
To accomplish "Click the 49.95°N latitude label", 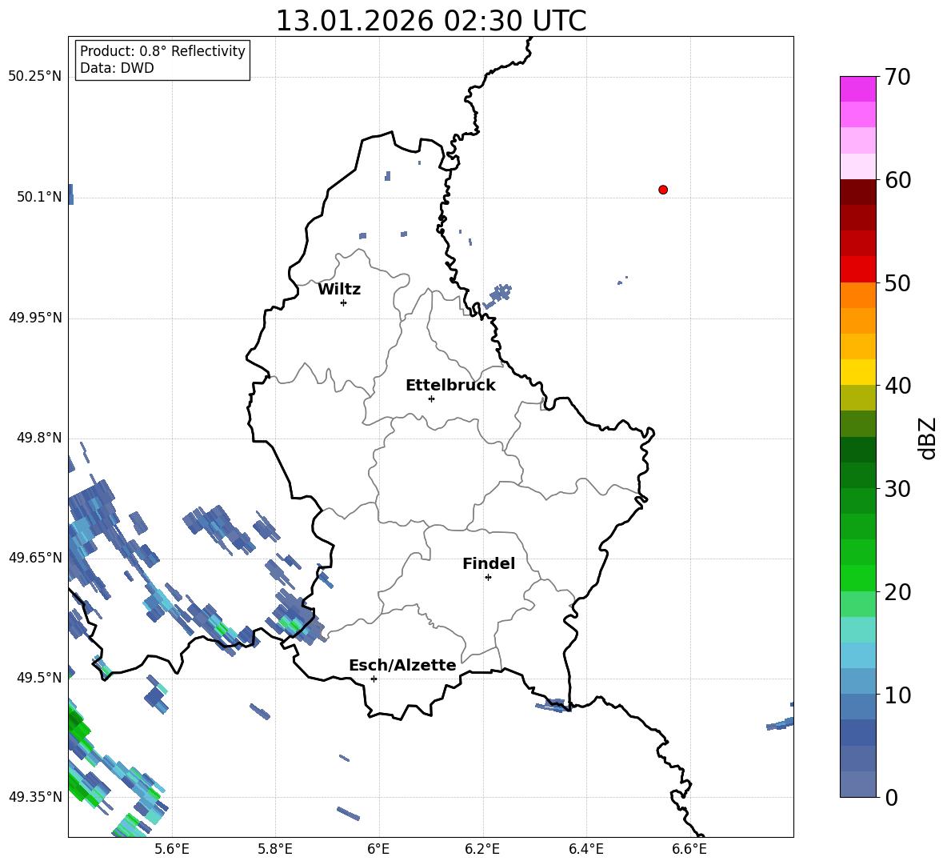I will click(35, 317).
